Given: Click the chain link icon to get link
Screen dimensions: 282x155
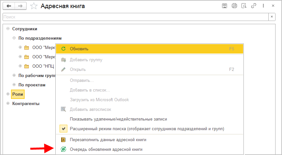Looking at the screenshot, I should click(x=254, y=6).
